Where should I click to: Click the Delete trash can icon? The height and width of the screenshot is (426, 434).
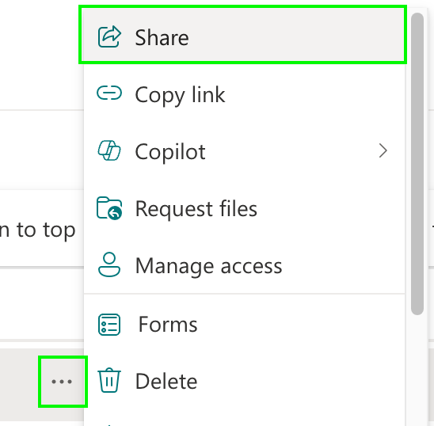(109, 380)
